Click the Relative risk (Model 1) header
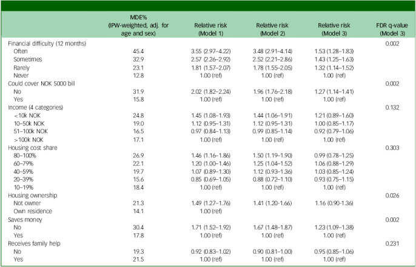The height and width of the screenshot is (267, 416). pyautogui.click(x=210, y=30)
